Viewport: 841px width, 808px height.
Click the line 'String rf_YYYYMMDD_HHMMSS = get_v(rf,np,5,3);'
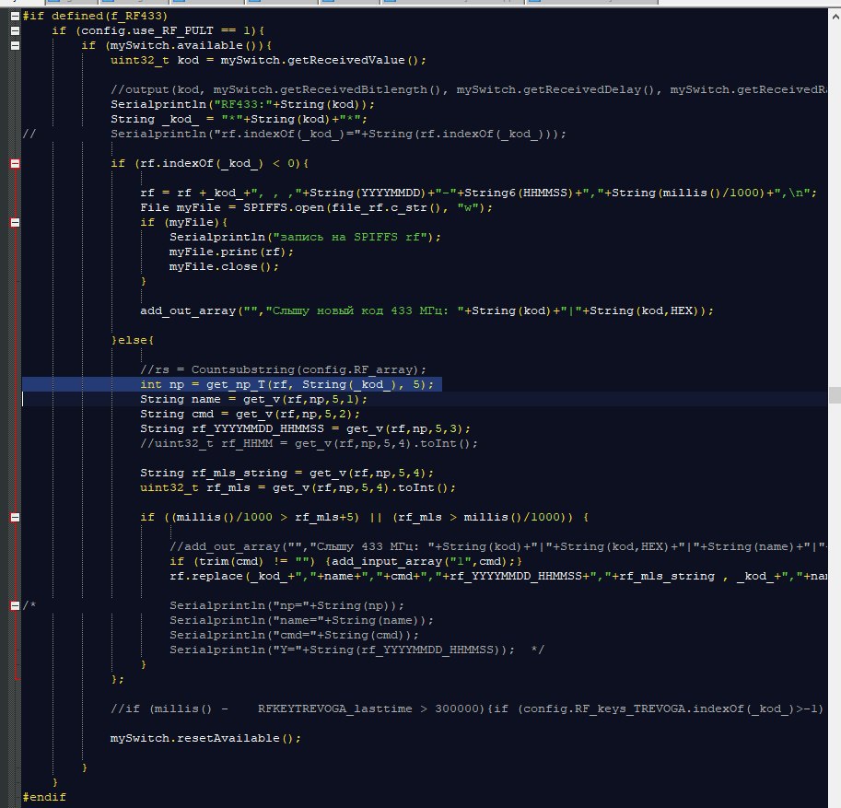point(305,428)
